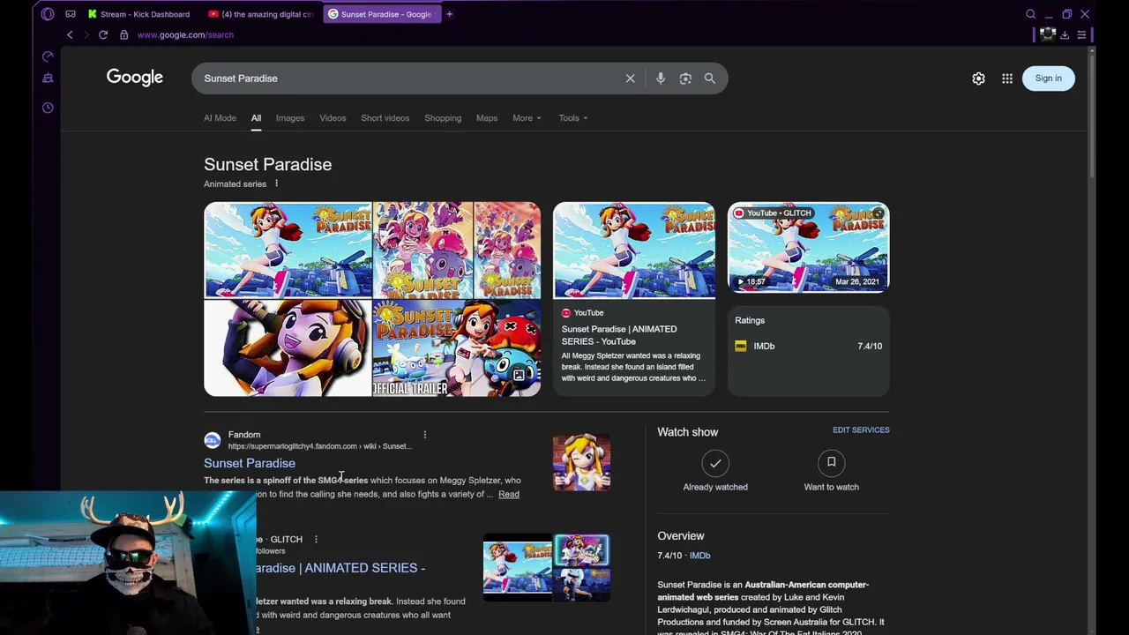Image resolution: width=1129 pixels, height=635 pixels.
Task: Click the 7.4/10 IMDb rating value
Action: [x=870, y=346]
